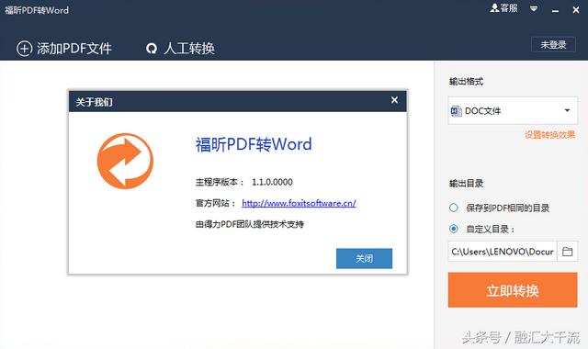588x349 pixels.
Task: Open the foxitsoftware.cn website link
Action: (x=299, y=203)
